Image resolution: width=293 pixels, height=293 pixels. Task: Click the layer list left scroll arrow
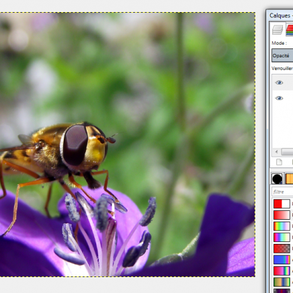[x=276, y=152]
